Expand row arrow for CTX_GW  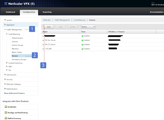click(43, 49)
